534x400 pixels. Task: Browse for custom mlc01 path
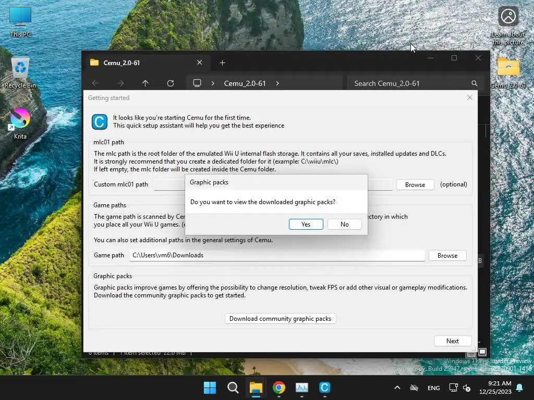[x=415, y=185]
